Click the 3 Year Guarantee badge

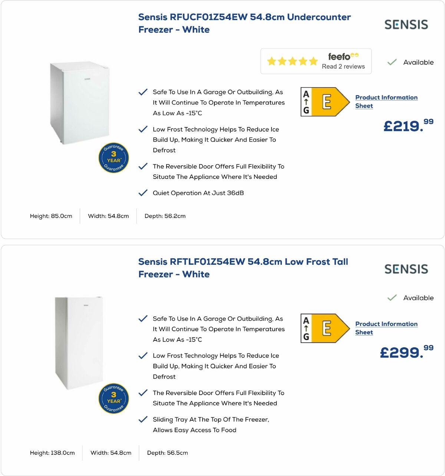113,158
